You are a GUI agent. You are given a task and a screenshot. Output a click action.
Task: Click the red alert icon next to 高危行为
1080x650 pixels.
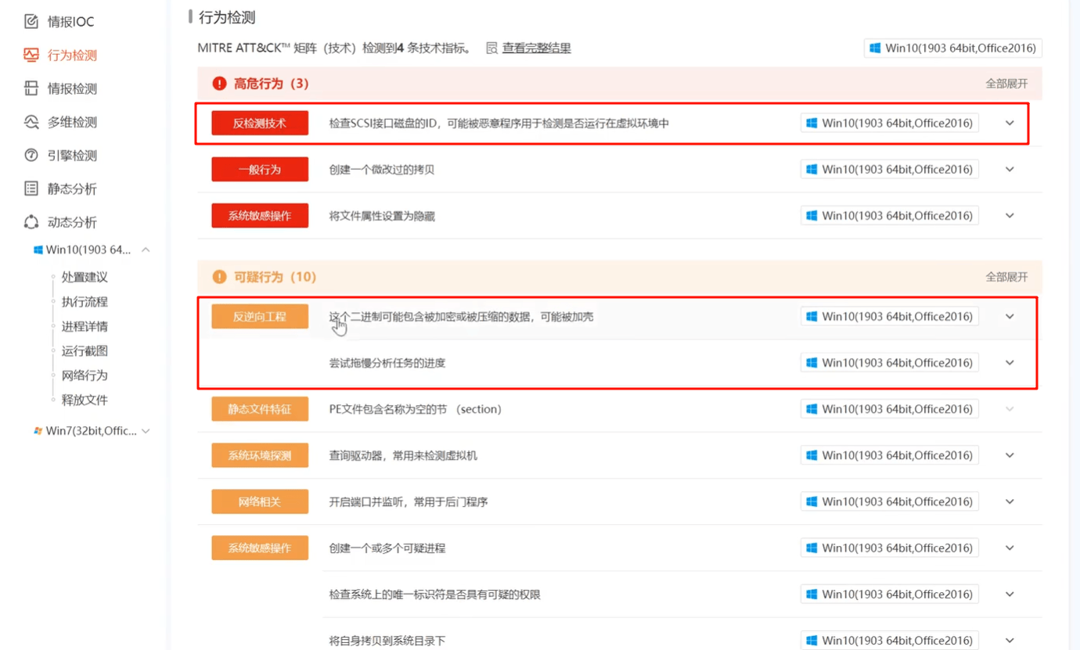tap(219, 84)
